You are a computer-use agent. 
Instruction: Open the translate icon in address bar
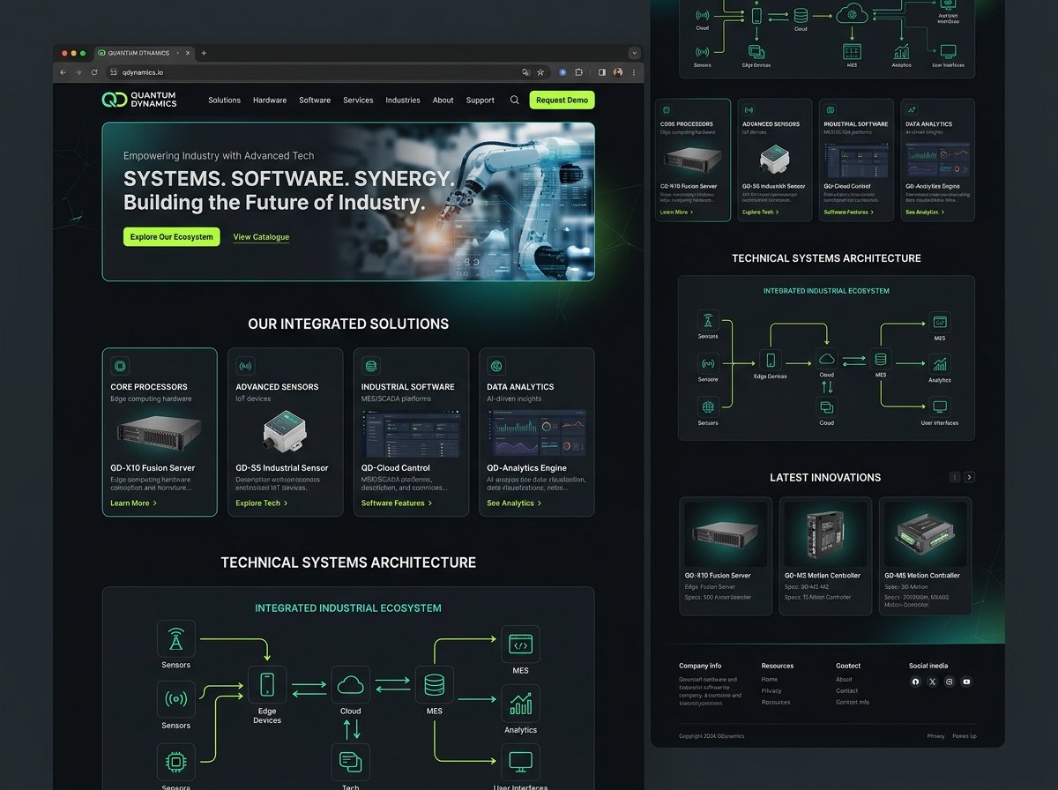coord(526,72)
